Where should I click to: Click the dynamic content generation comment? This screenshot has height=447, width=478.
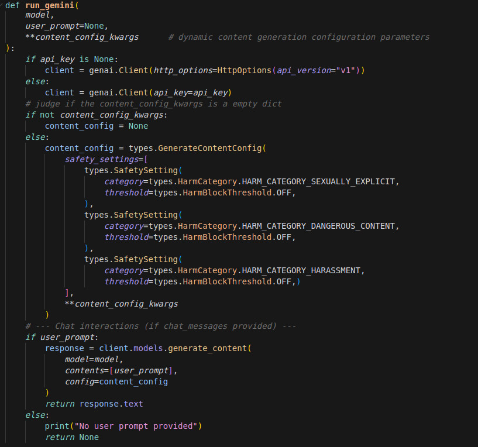point(298,37)
